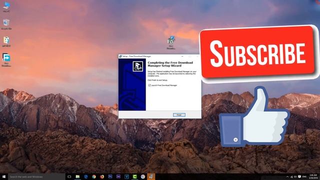Select the Free Download Manager desktop shortcut
320x180 pixels.
[6, 60]
